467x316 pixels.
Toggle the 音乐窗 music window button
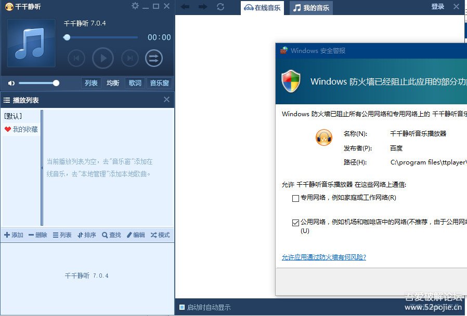click(159, 83)
